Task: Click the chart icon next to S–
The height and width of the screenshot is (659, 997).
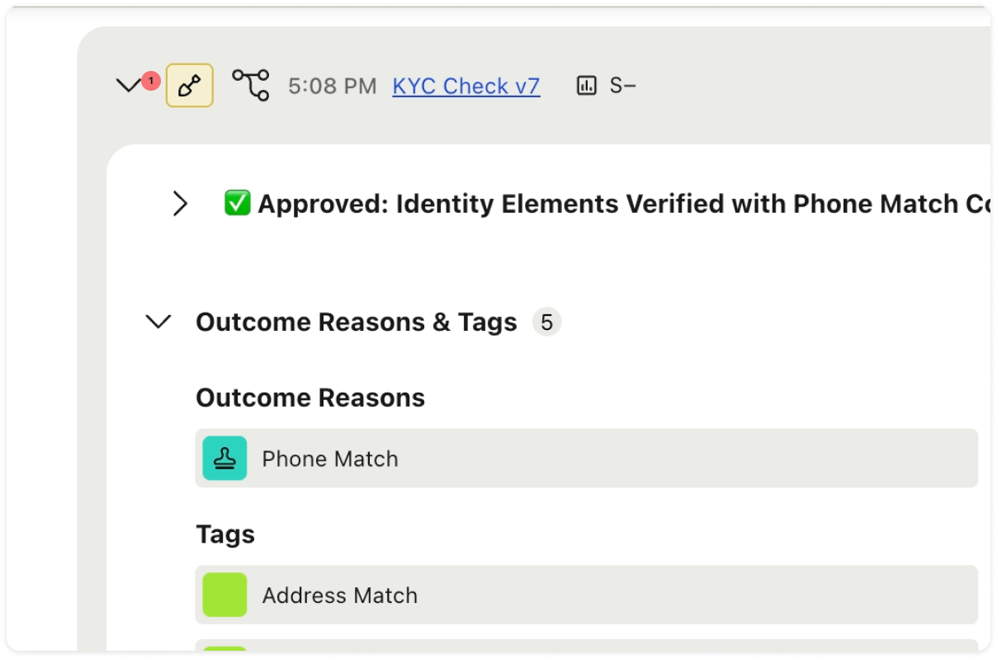Action: [587, 86]
